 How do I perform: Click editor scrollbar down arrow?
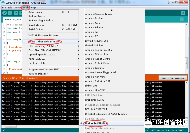coord(187,72)
